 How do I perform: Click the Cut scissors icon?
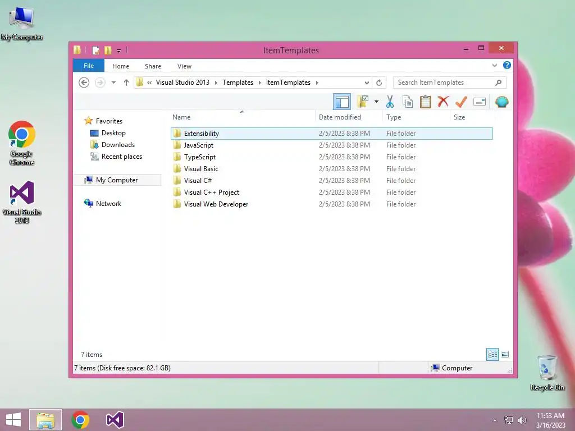click(x=390, y=102)
